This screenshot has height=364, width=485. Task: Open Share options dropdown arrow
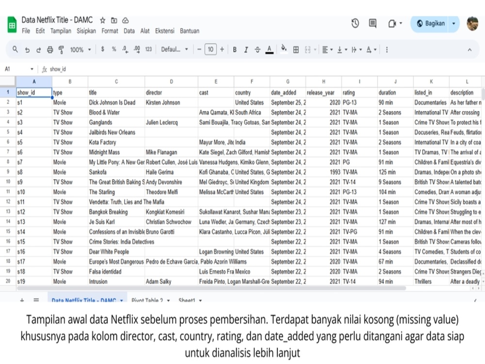click(x=454, y=23)
